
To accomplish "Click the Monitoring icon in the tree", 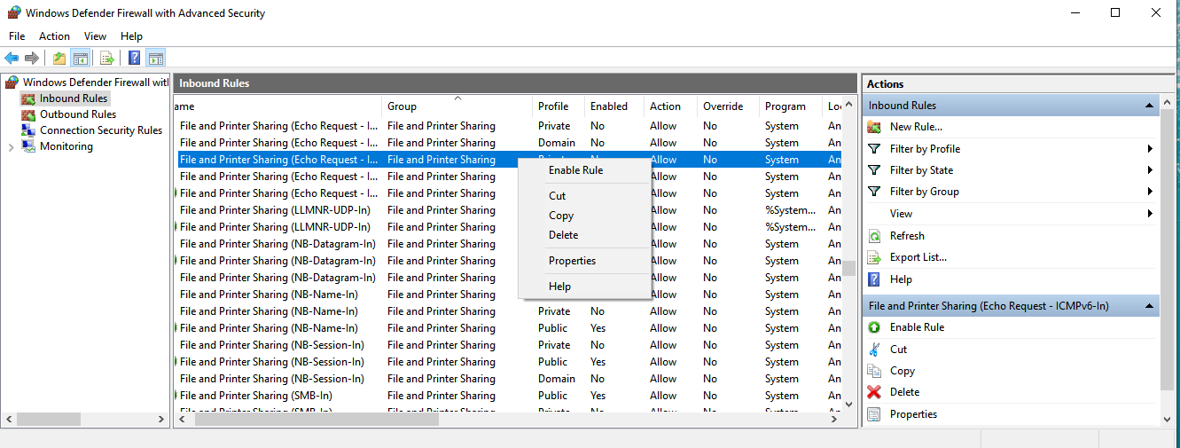I will [28, 146].
